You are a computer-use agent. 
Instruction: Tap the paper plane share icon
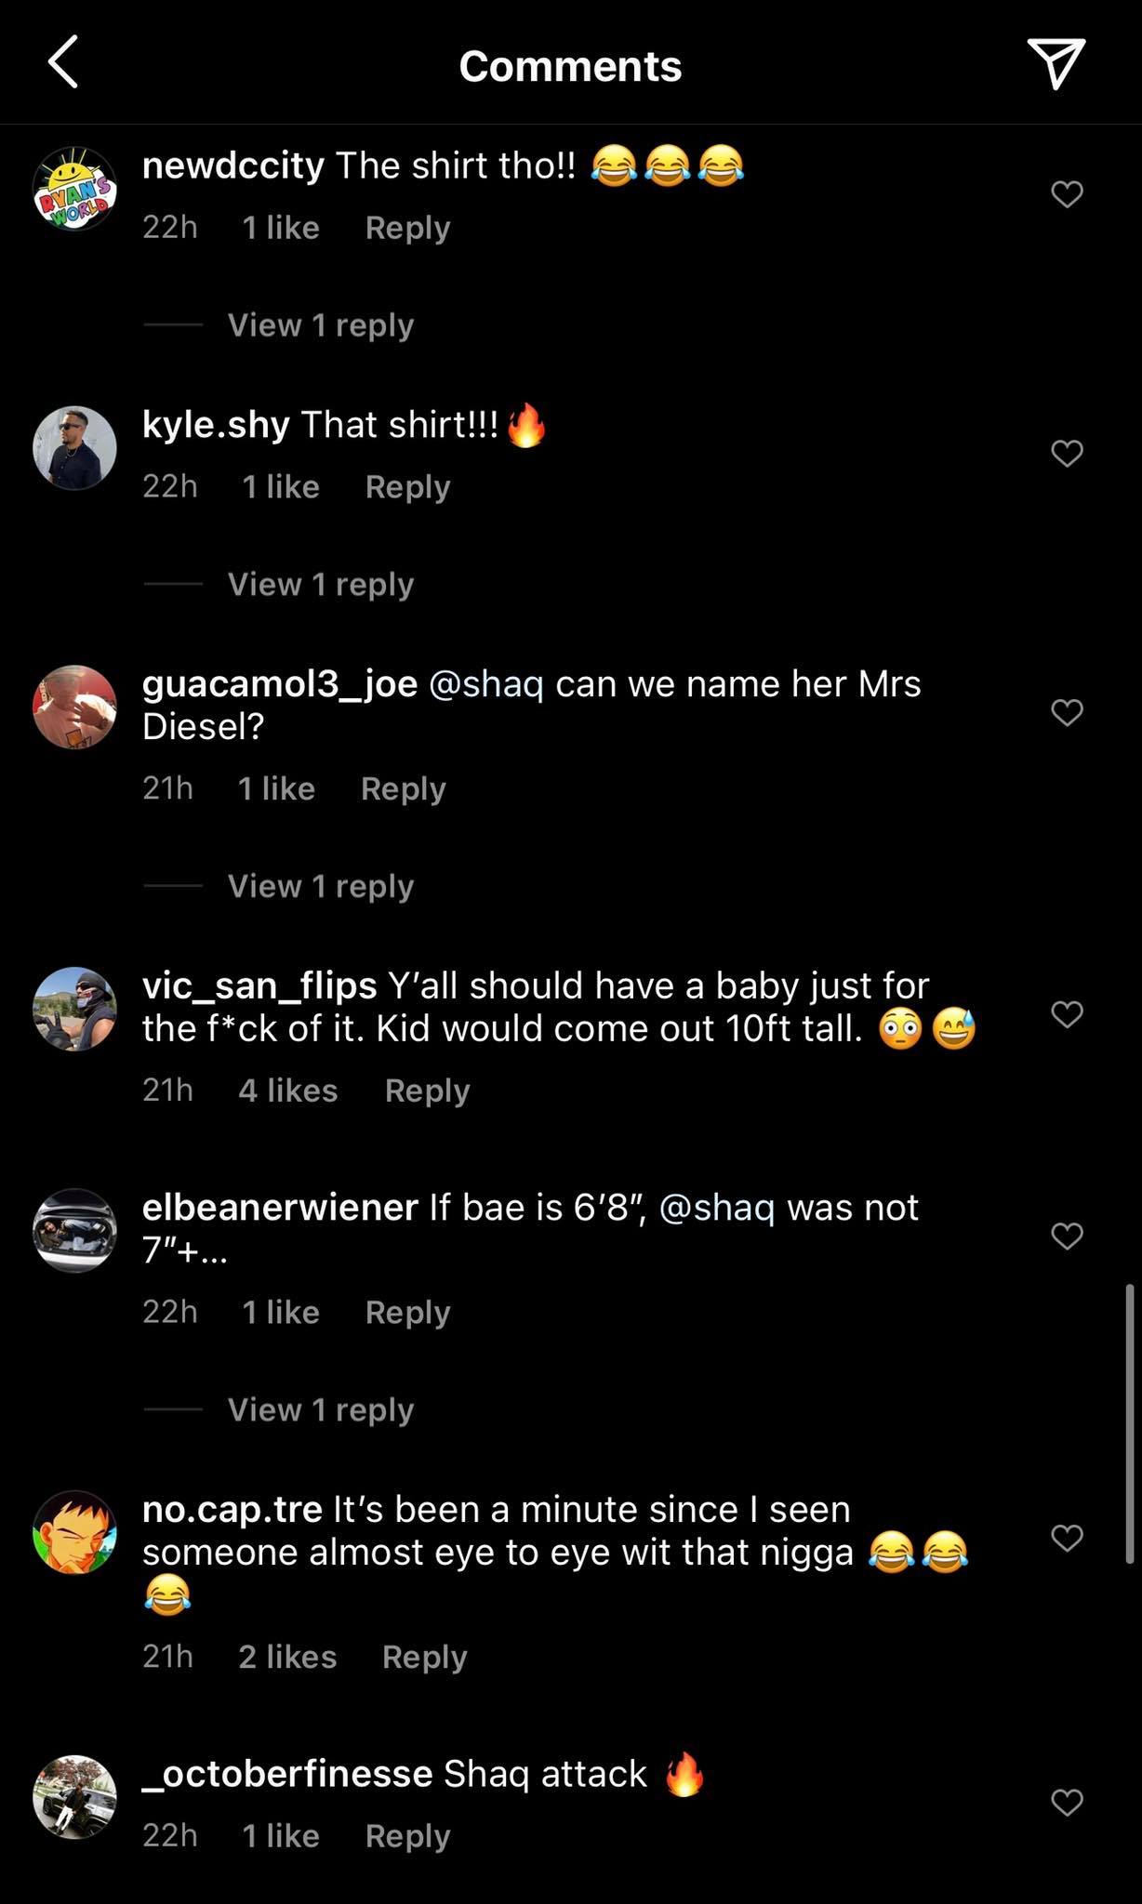click(x=1056, y=63)
